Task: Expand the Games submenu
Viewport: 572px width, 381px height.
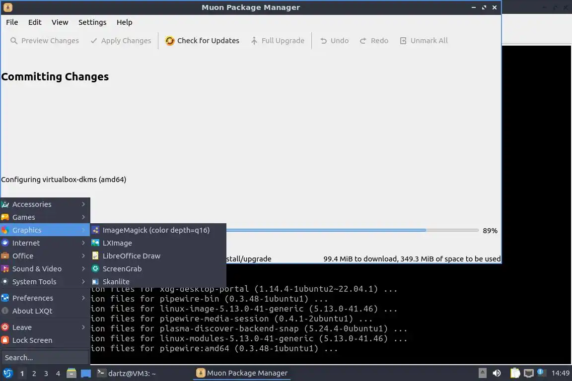Action: (45, 217)
